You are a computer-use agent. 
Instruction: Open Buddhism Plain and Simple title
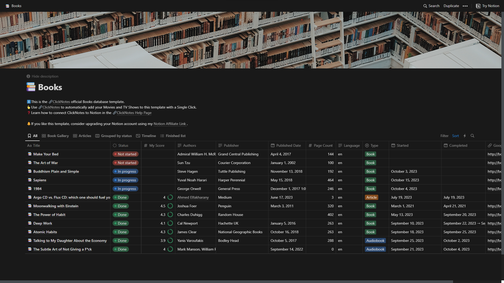tap(56, 171)
